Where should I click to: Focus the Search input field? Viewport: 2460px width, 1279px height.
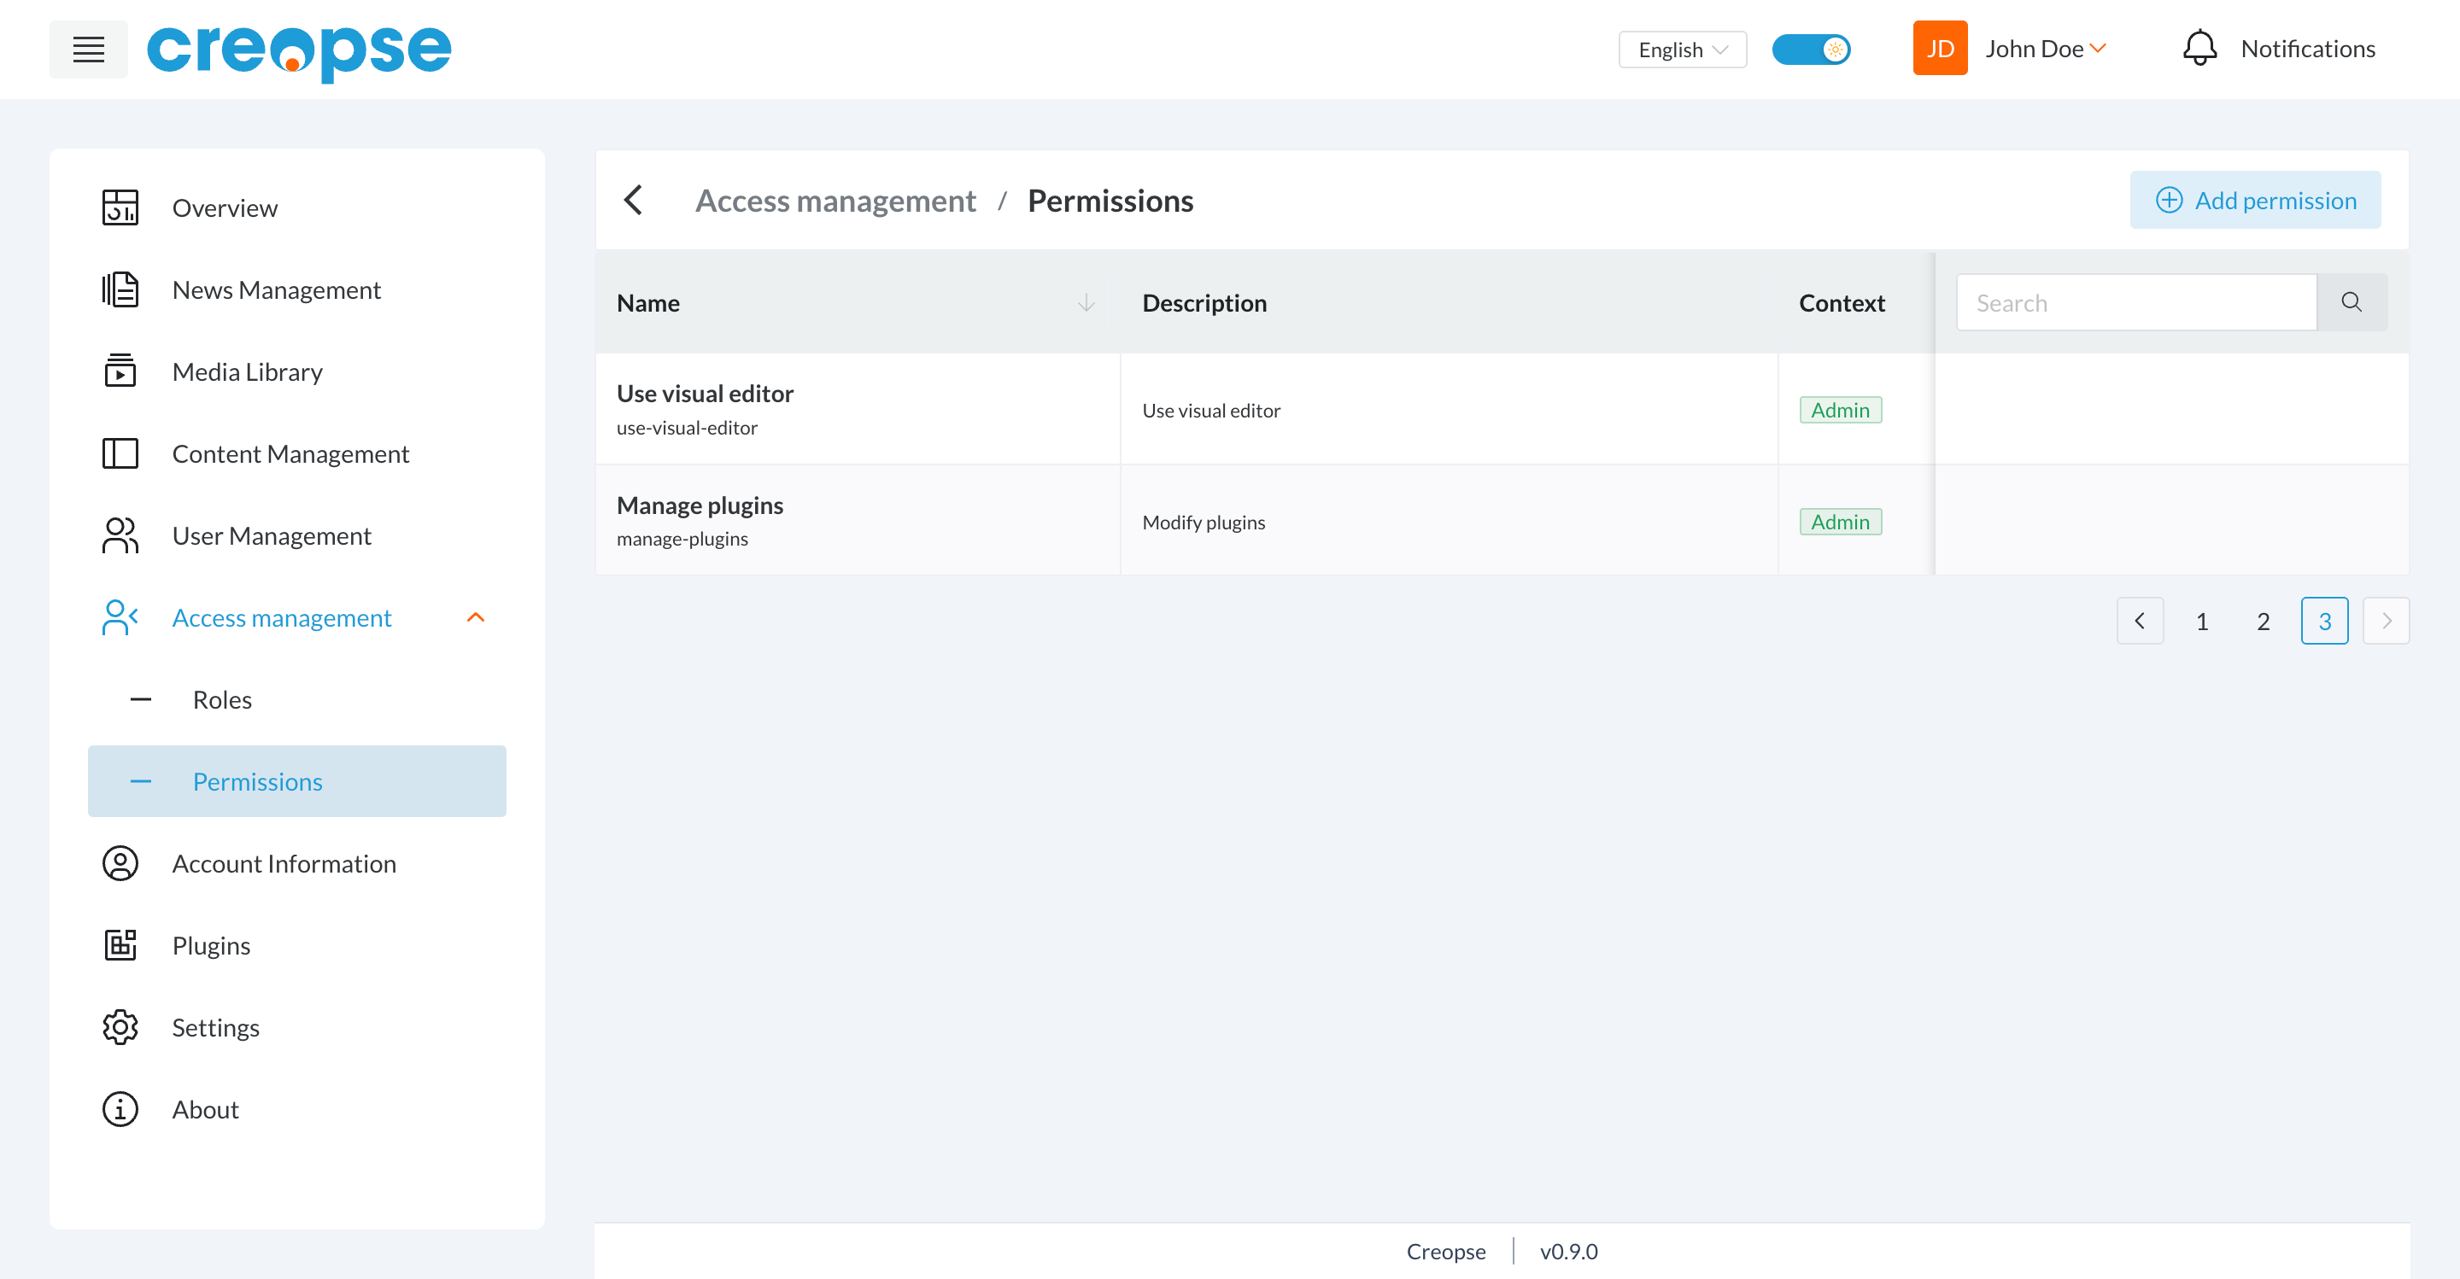point(2136,302)
